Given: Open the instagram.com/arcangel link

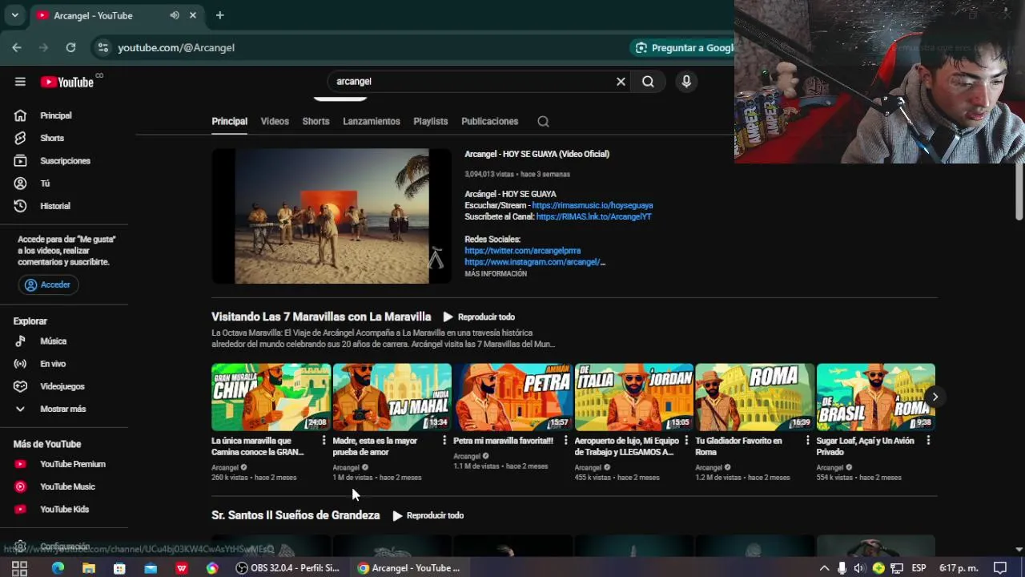Looking at the screenshot, I should pyautogui.click(x=535, y=262).
